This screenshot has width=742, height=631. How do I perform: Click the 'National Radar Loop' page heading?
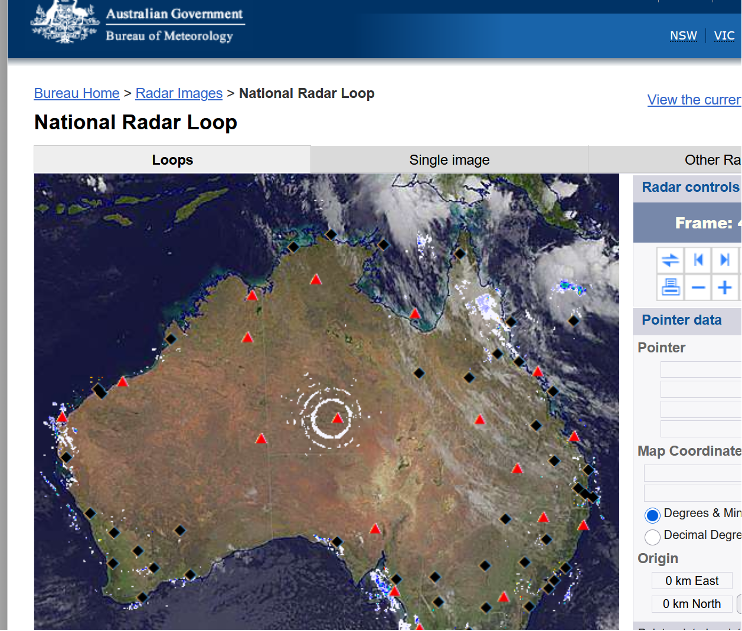coord(136,122)
